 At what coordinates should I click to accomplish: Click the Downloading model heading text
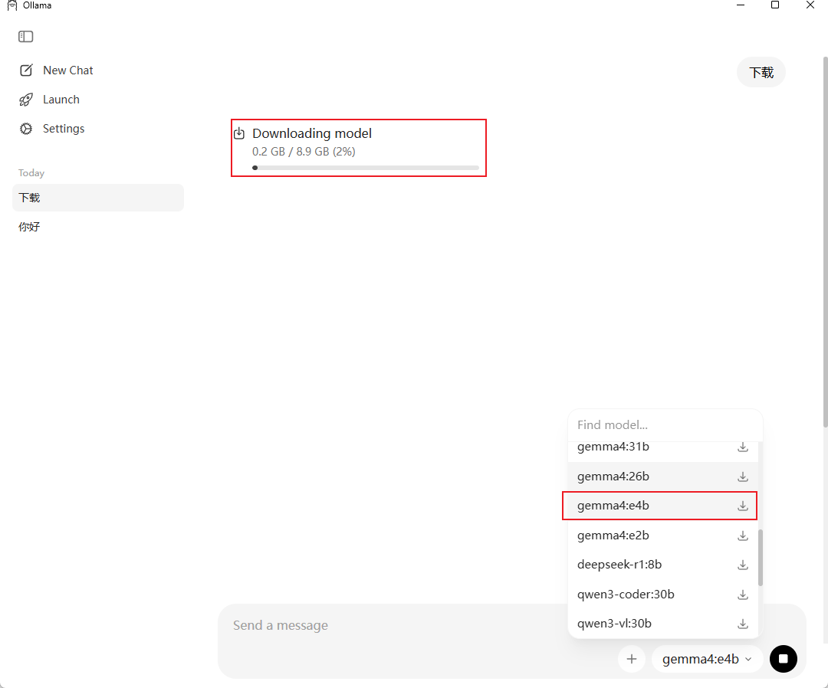click(x=312, y=133)
